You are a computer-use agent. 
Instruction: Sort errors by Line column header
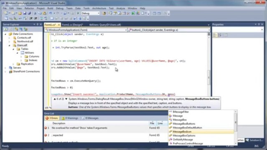(x=162, y=123)
